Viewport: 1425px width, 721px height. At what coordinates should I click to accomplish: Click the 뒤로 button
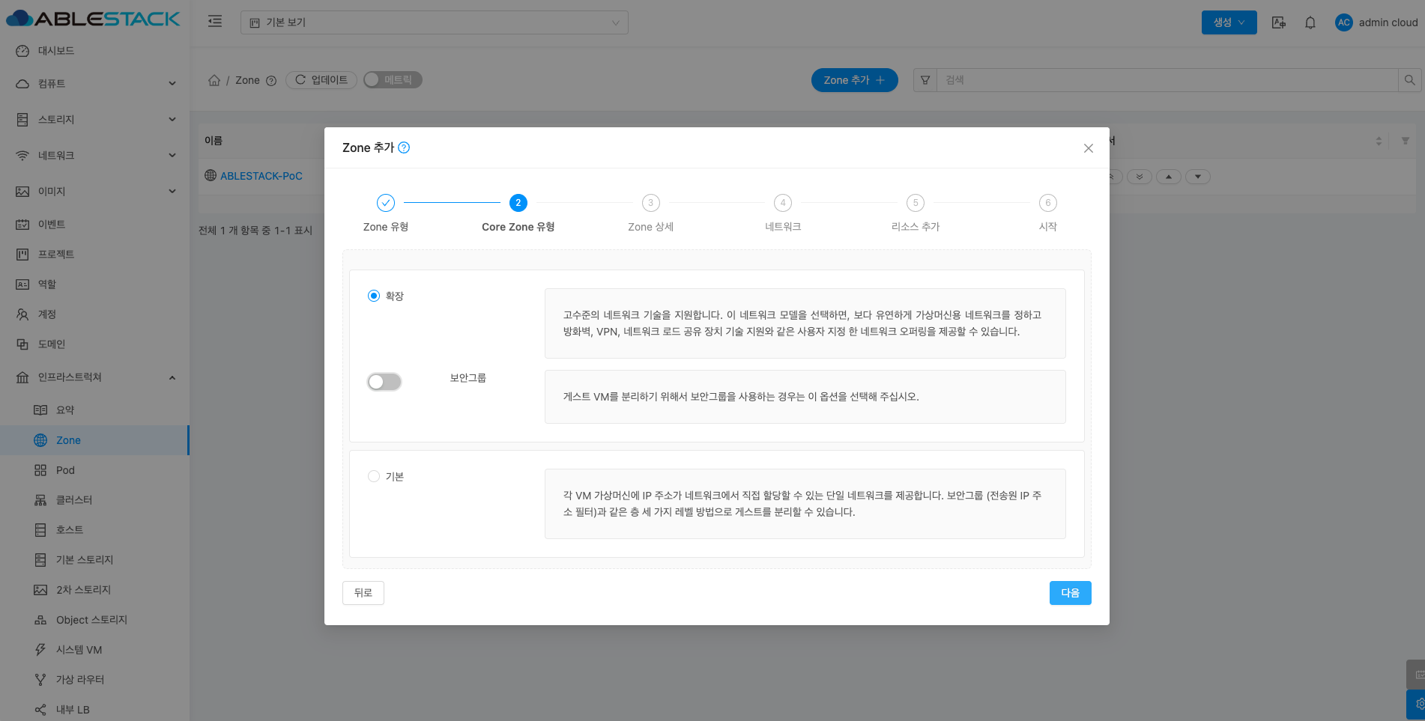pyautogui.click(x=363, y=593)
